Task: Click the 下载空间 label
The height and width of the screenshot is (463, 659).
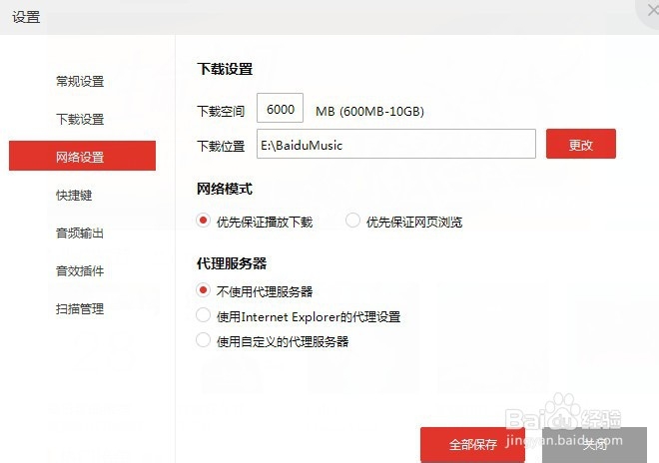Action: (x=221, y=112)
